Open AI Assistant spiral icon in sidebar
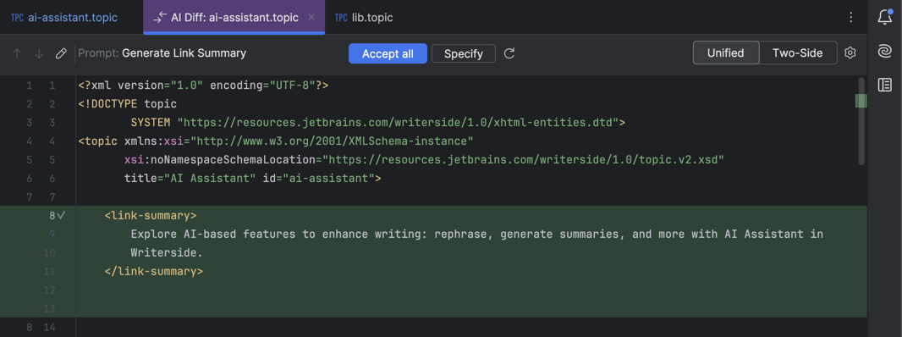This screenshot has height=337, width=902. (885, 52)
